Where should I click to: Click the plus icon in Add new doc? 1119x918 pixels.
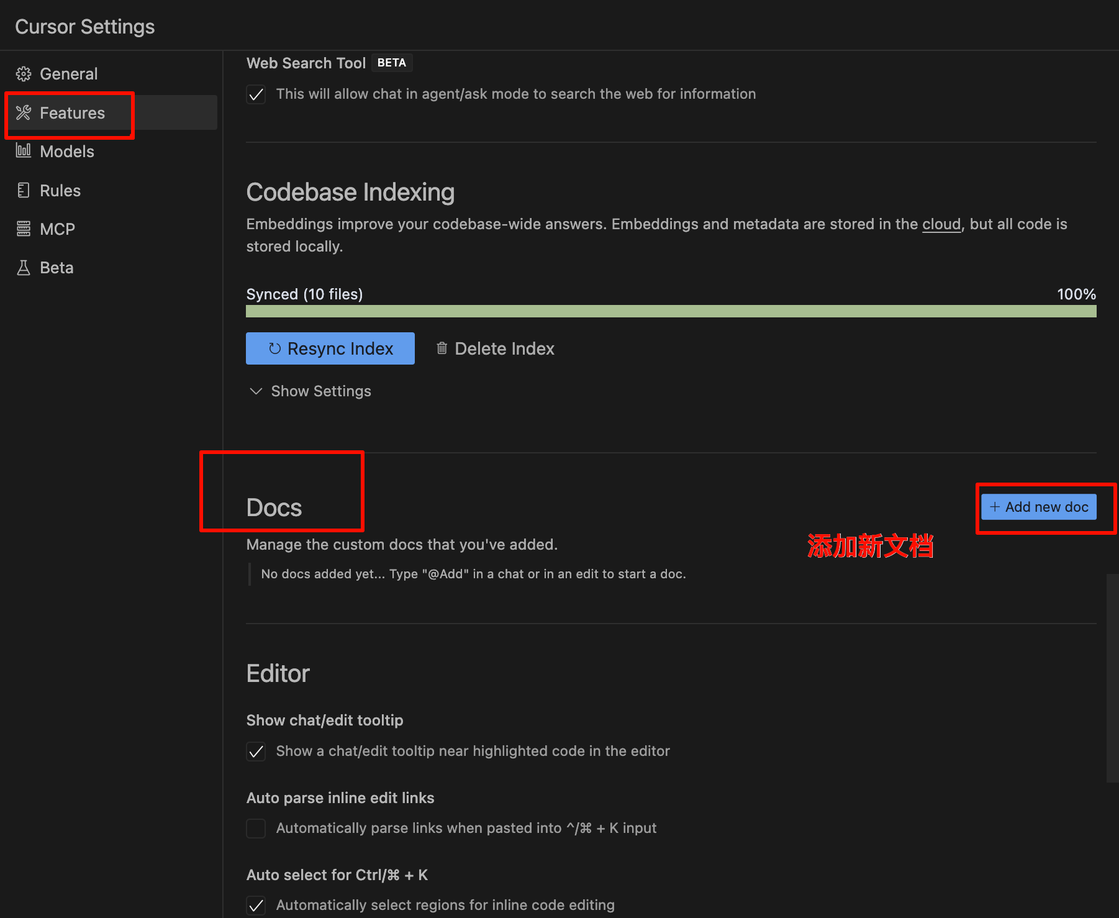click(995, 507)
